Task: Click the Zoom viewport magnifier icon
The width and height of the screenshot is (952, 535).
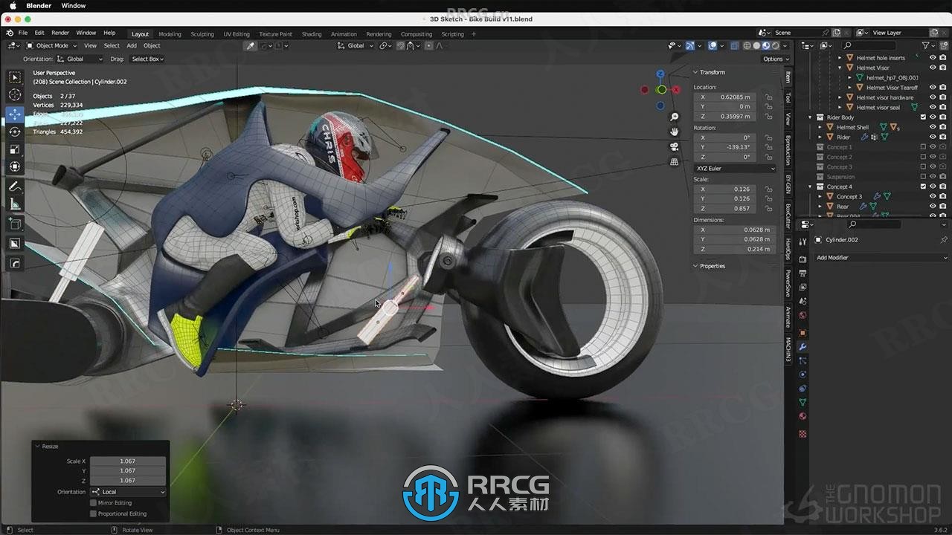Action: click(675, 117)
